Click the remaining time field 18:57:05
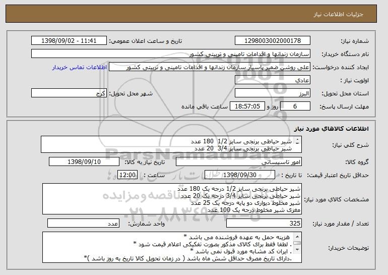The image size is (388, 275). tap(247, 106)
